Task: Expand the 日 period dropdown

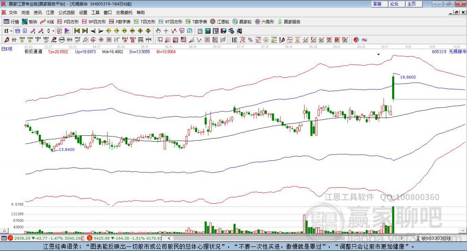Action: click(x=11, y=31)
